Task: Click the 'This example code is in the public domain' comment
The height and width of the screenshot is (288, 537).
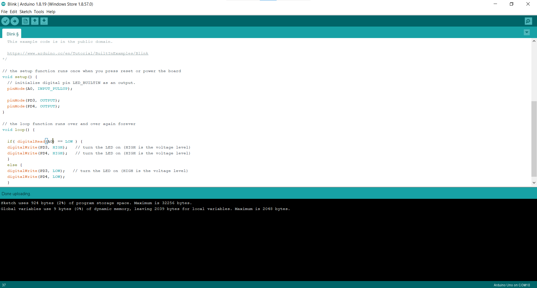Action: pos(60,42)
